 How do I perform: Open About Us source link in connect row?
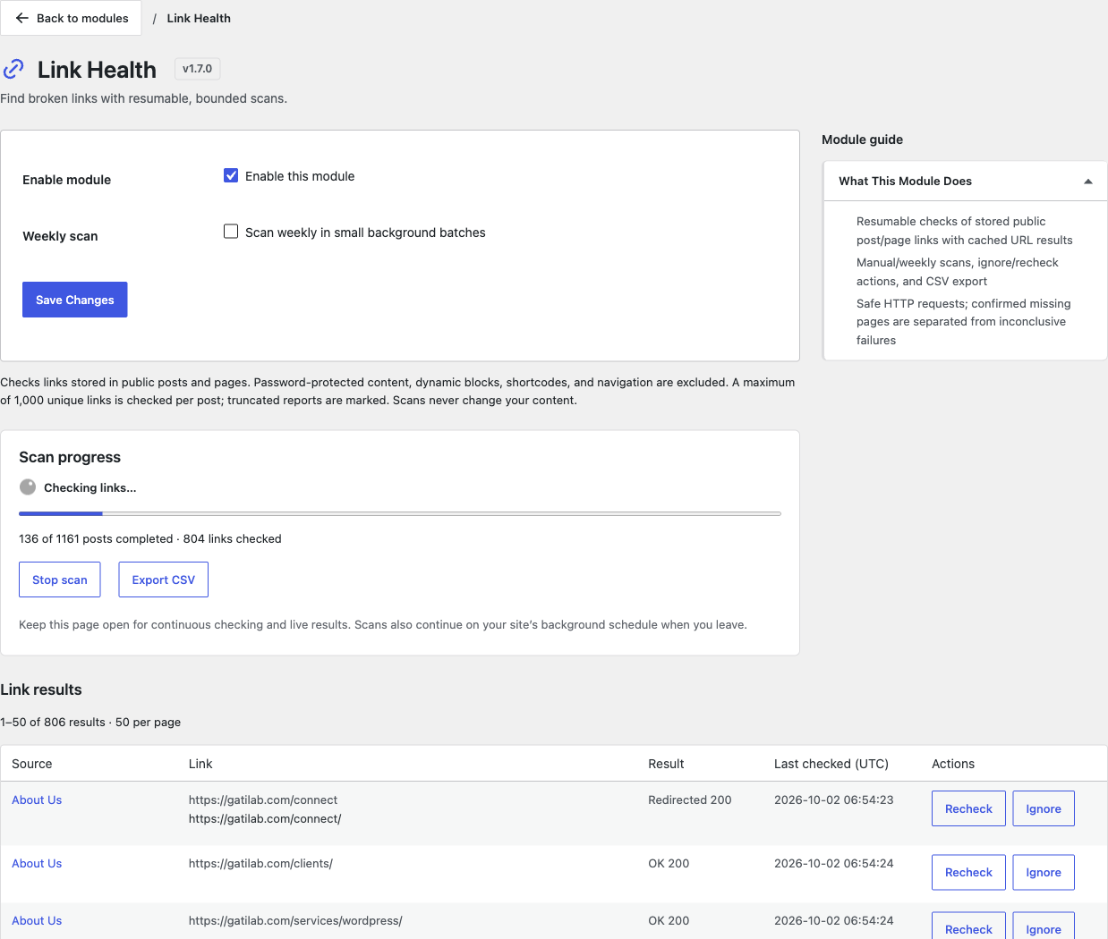pyautogui.click(x=37, y=799)
